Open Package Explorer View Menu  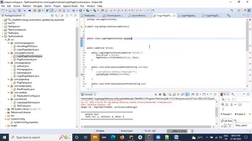coord(67,16)
